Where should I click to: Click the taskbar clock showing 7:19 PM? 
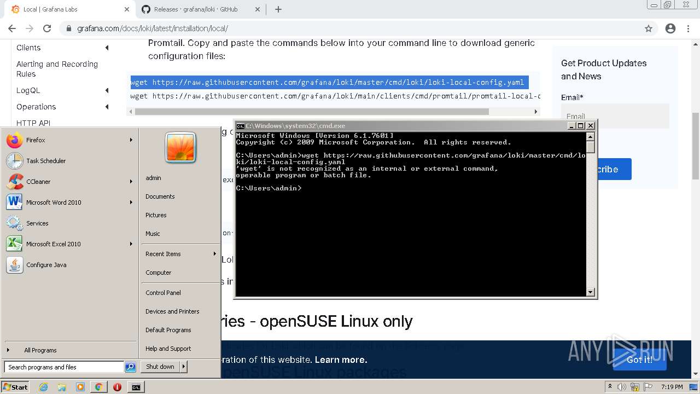point(672,387)
